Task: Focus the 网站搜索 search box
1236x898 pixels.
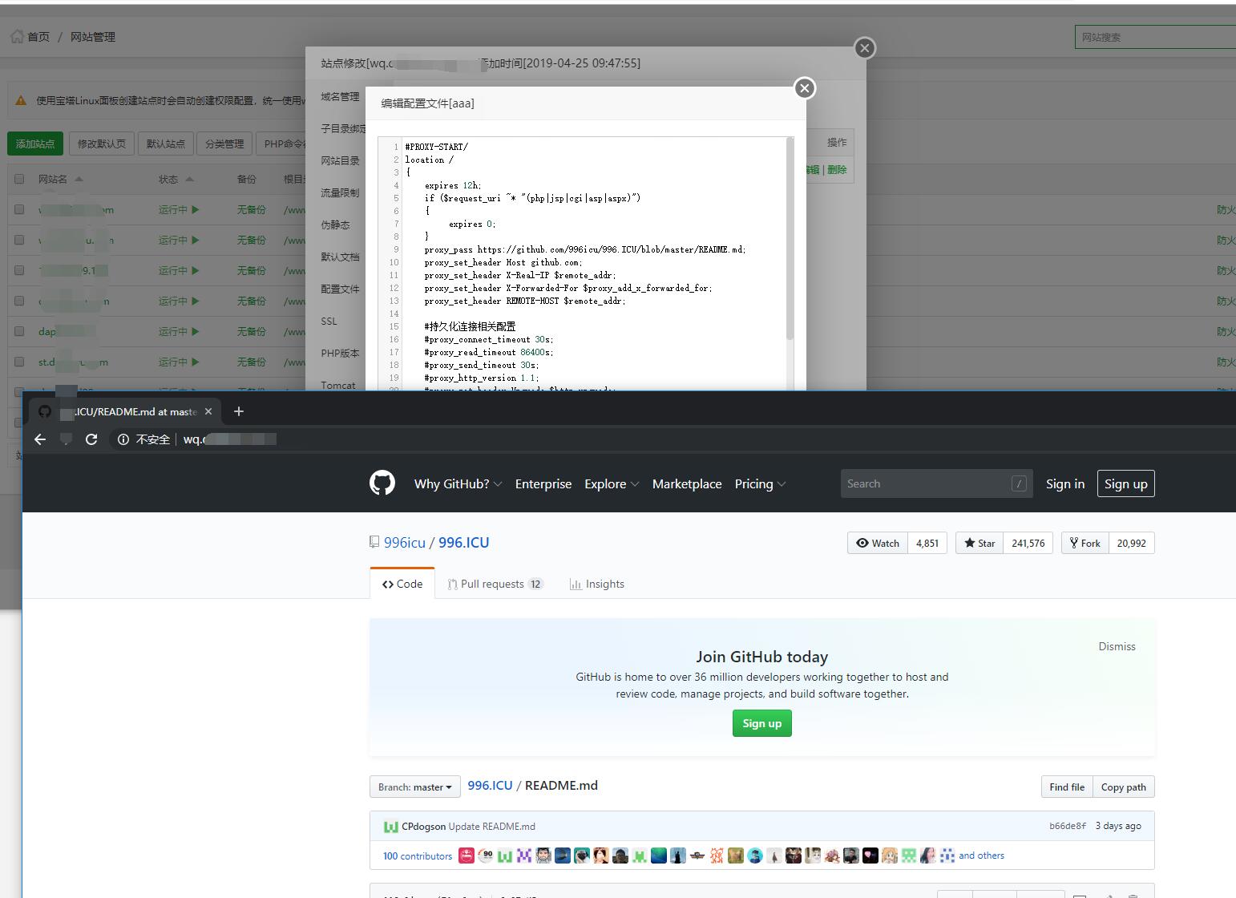Action: (1155, 37)
